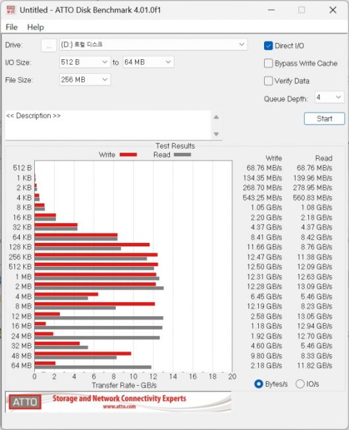Open the I/O Size minimum 512 B dropdown
Image resolution: width=349 pixels, height=430 pixels.
(x=85, y=62)
